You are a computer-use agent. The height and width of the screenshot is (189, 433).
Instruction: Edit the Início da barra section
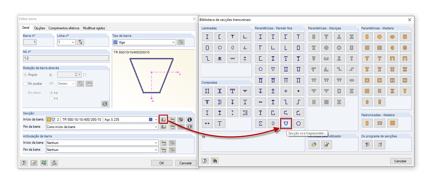181,119
